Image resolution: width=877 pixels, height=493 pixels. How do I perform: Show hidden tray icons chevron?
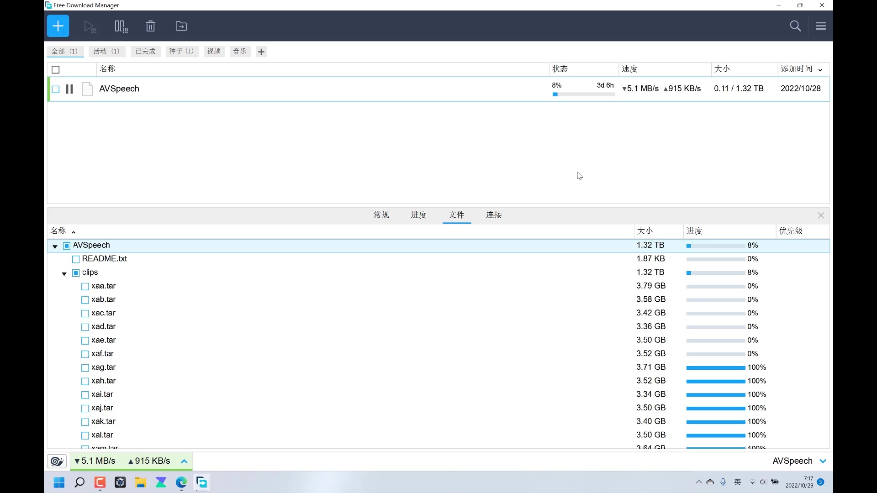click(x=699, y=482)
